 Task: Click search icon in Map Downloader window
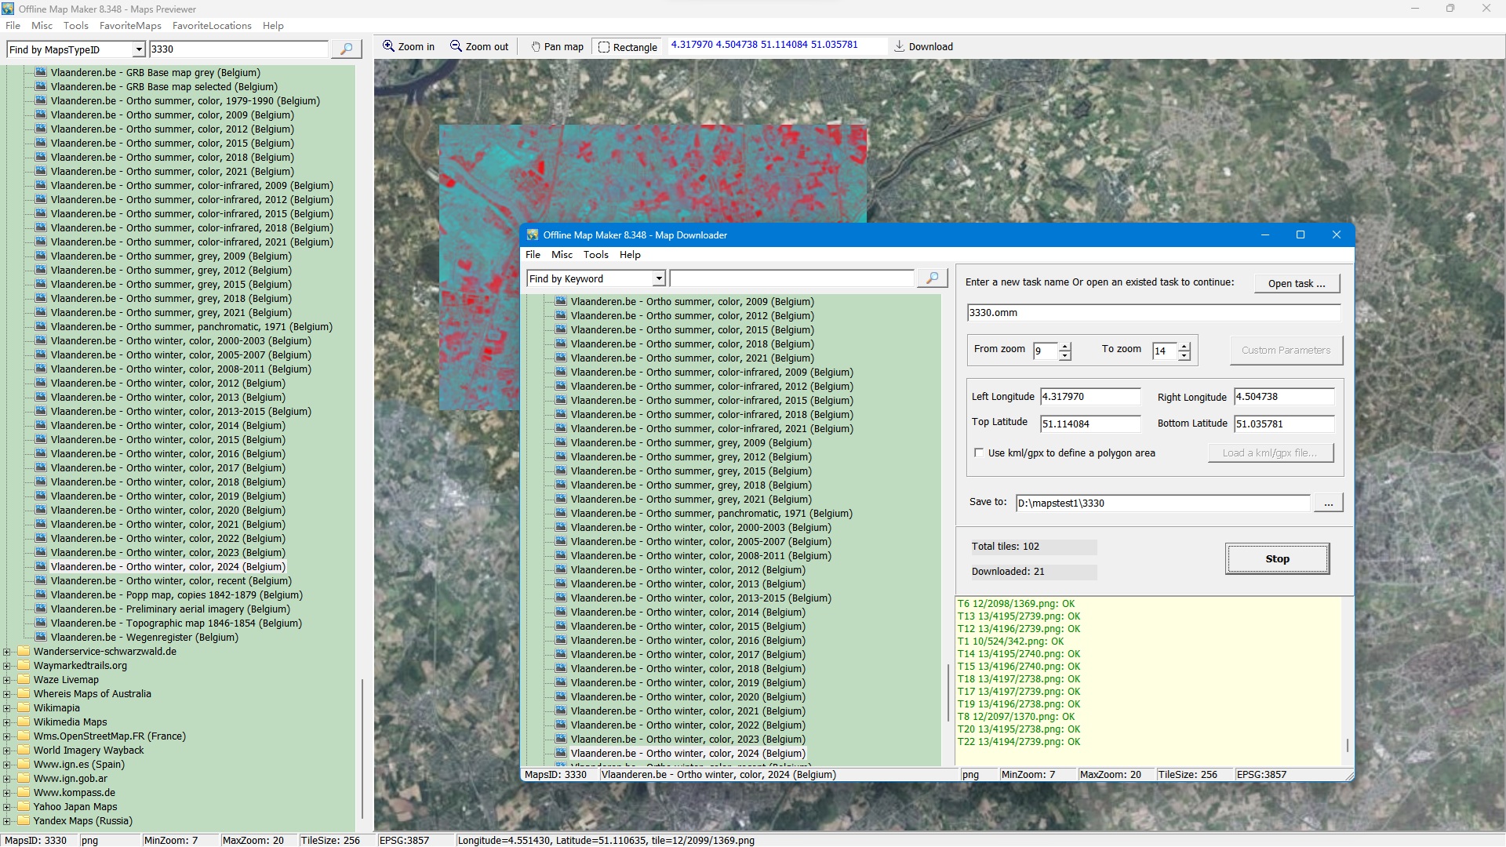tap(932, 278)
